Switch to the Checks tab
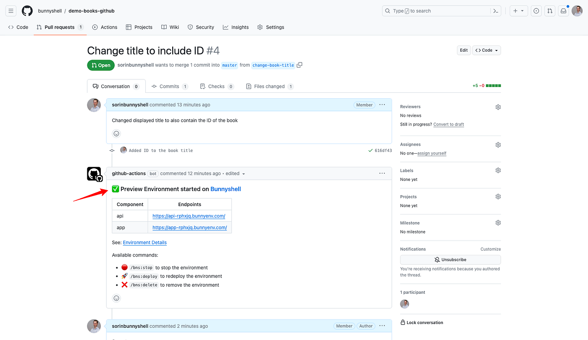 click(x=217, y=86)
